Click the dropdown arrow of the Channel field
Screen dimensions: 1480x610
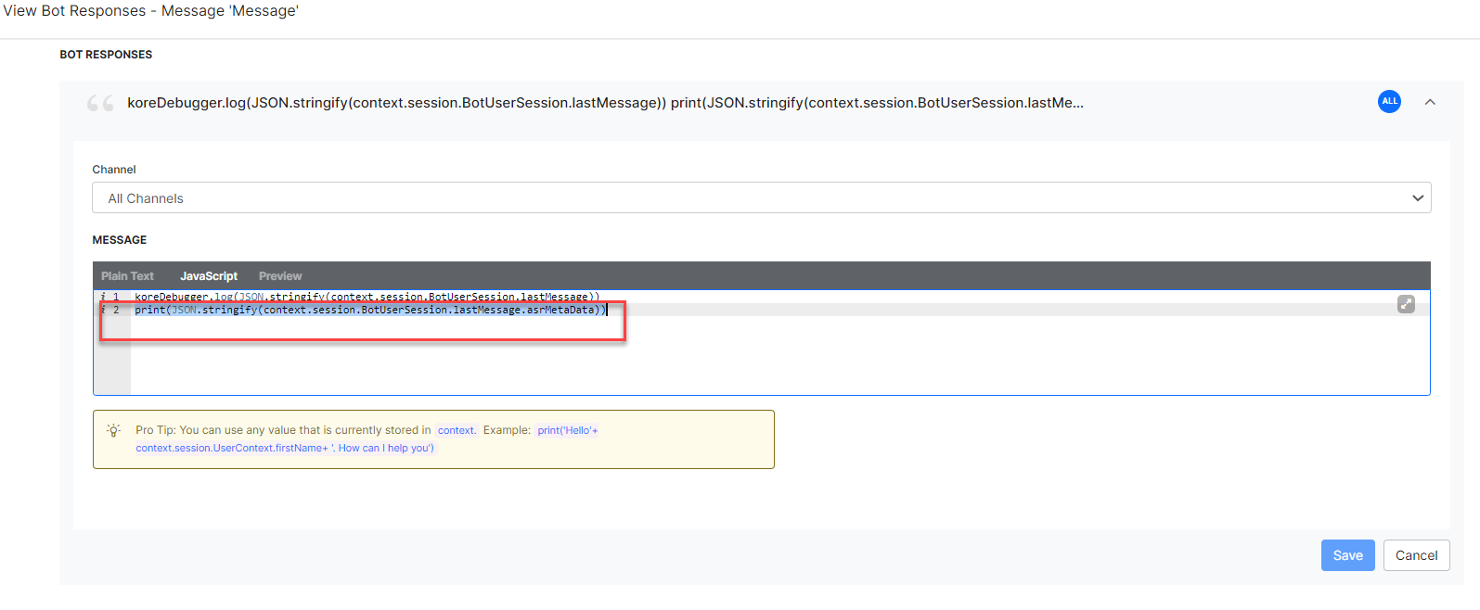click(x=1417, y=198)
